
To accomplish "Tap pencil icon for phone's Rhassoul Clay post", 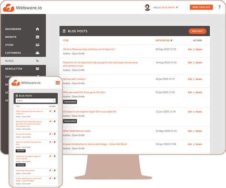I will click(x=50, y=111).
